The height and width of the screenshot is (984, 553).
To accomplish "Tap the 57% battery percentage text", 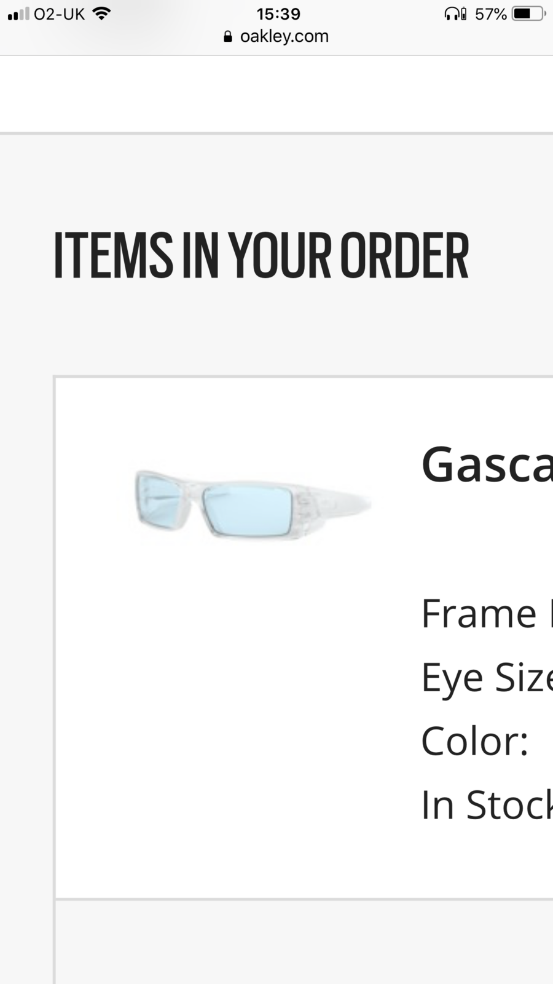I will pos(490,14).
